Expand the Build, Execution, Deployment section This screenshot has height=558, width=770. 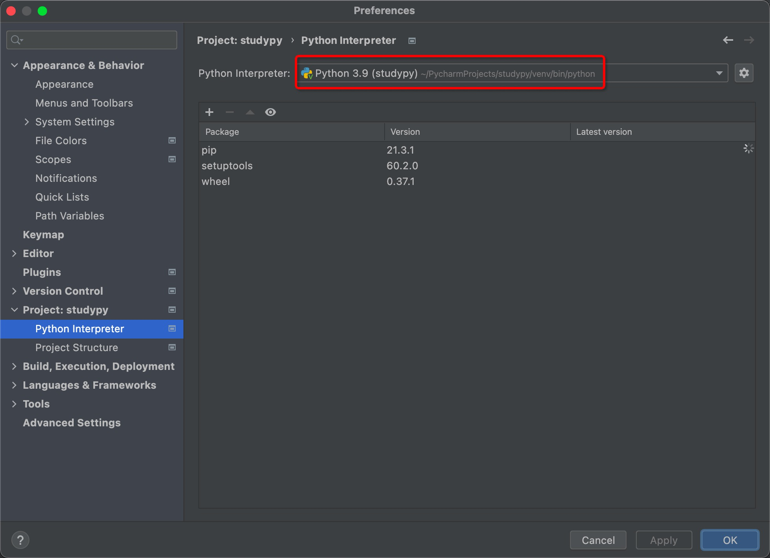pyautogui.click(x=15, y=366)
